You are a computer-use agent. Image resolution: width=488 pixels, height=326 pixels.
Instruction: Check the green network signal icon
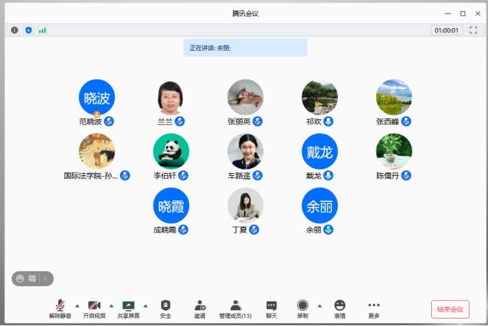[42, 30]
